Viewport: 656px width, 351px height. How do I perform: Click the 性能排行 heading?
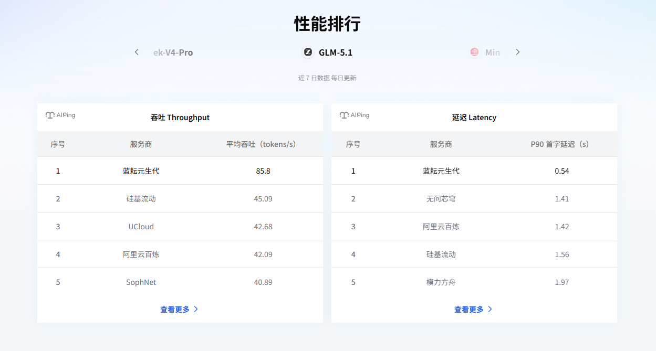(327, 24)
